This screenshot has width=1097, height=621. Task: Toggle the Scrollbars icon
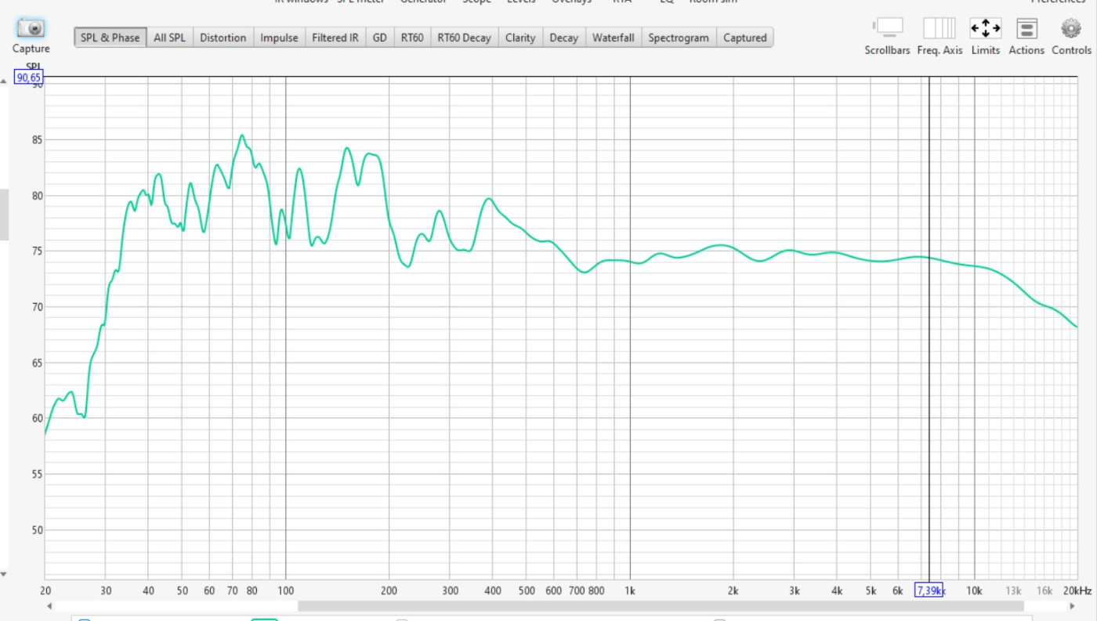click(x=887, y=29)
